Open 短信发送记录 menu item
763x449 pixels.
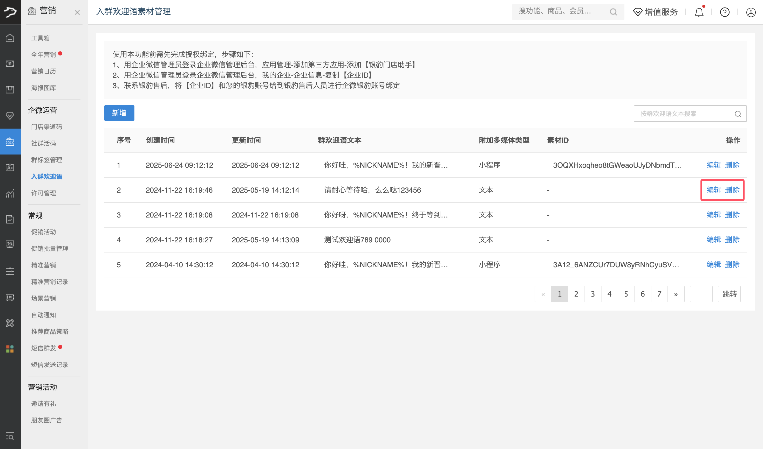[50, 365]
